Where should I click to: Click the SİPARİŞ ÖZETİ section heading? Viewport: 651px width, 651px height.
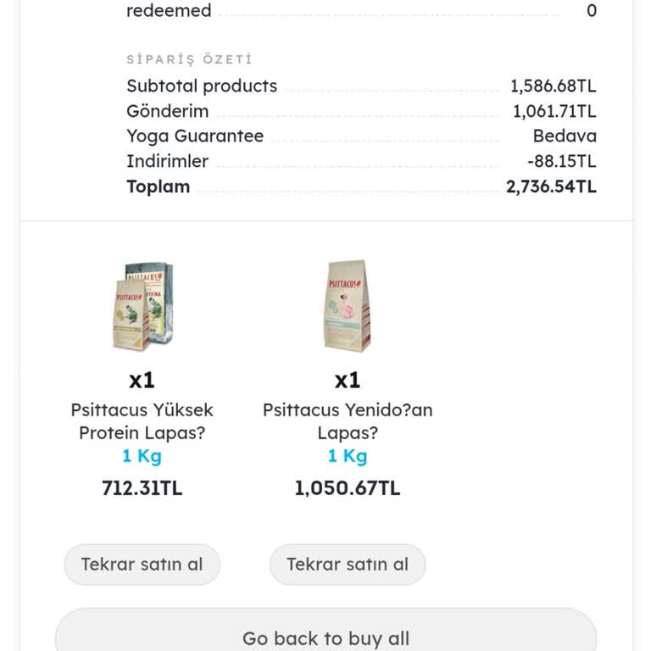(x=189, y=60)
